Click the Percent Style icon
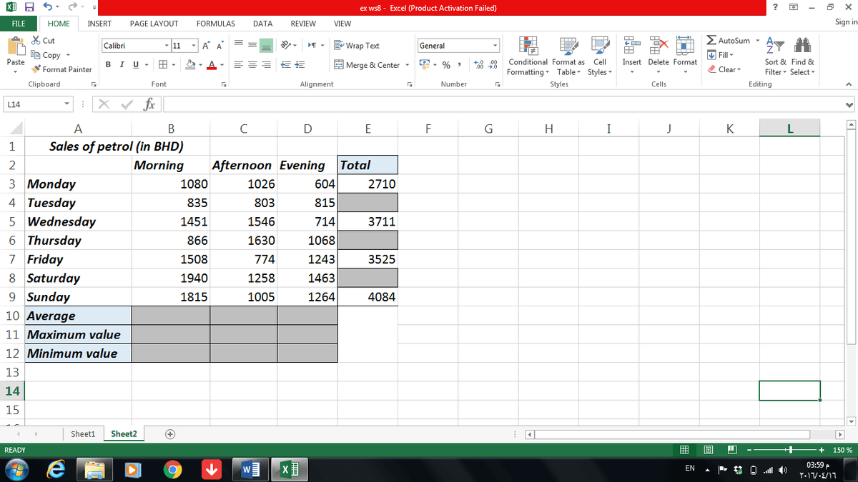Image resolution: width=858 pixels, height=482 pixels. click(x=446, y=65)
